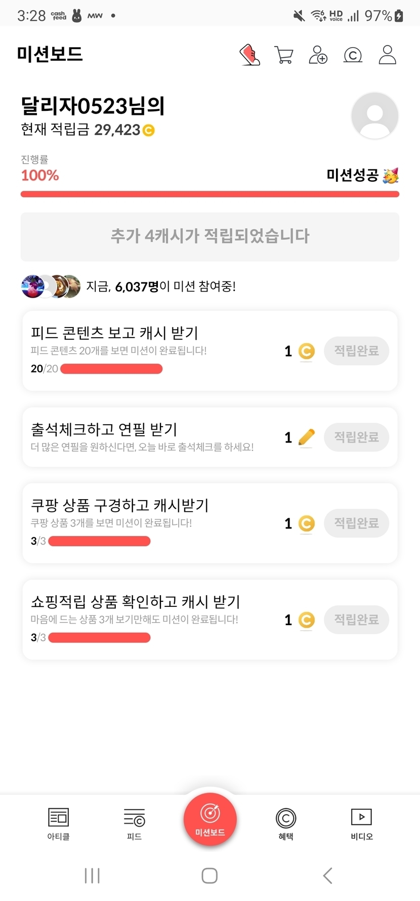
Task: Tap 적립완료 for 쿠팡 상품 mission
Action: (x=356, y=523)
